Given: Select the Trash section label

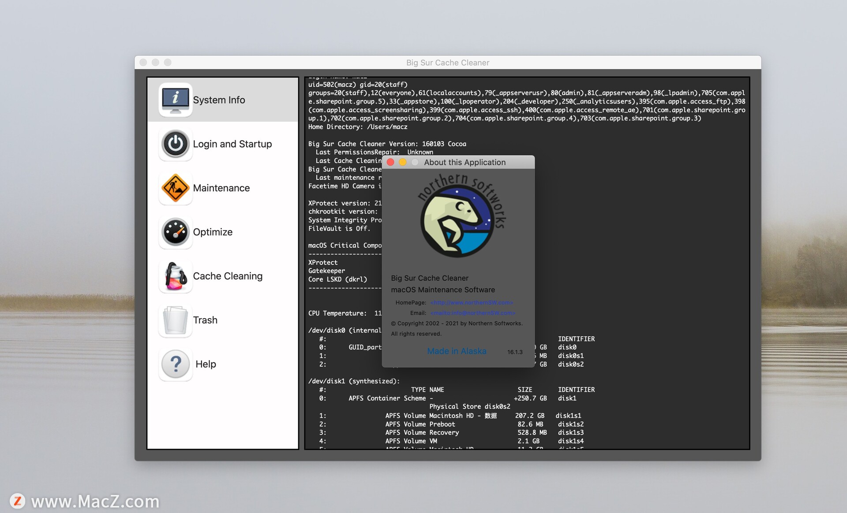Looking at the screenshot, I should [205, 320].
